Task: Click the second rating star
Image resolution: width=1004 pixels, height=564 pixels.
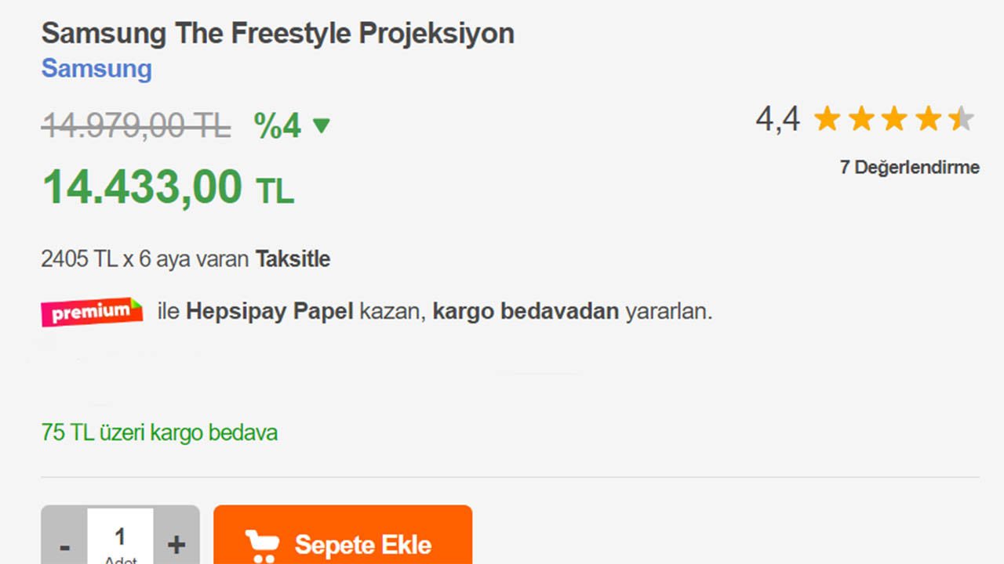Action: coord(860,120)
